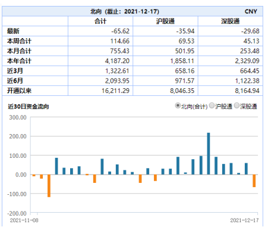Click the 沪股通 column header
Screen dimensions: 265x227
(x=165, y=21)
